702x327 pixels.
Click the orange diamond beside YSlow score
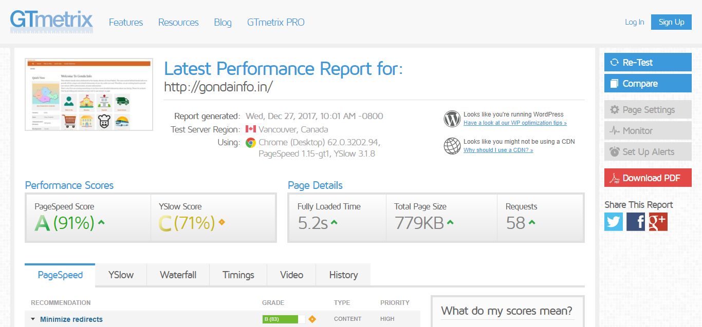tap(222, 222)
